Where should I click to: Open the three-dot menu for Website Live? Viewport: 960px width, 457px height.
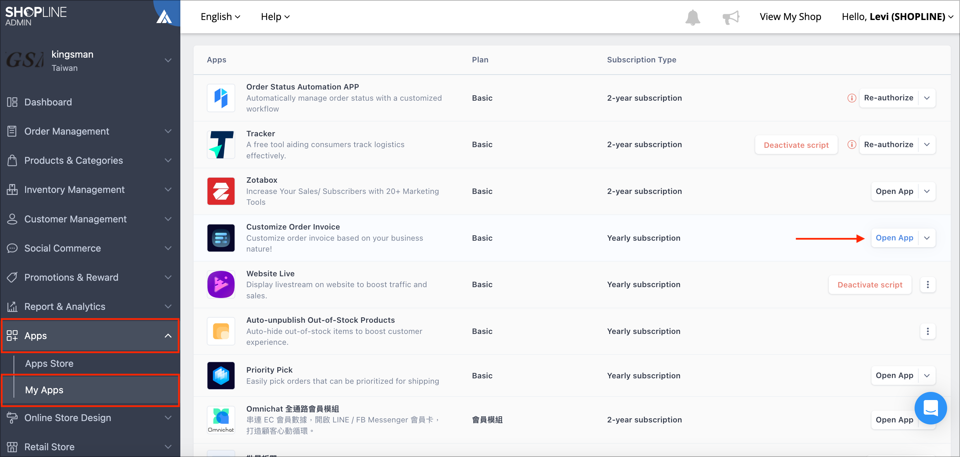click(927, 285)
